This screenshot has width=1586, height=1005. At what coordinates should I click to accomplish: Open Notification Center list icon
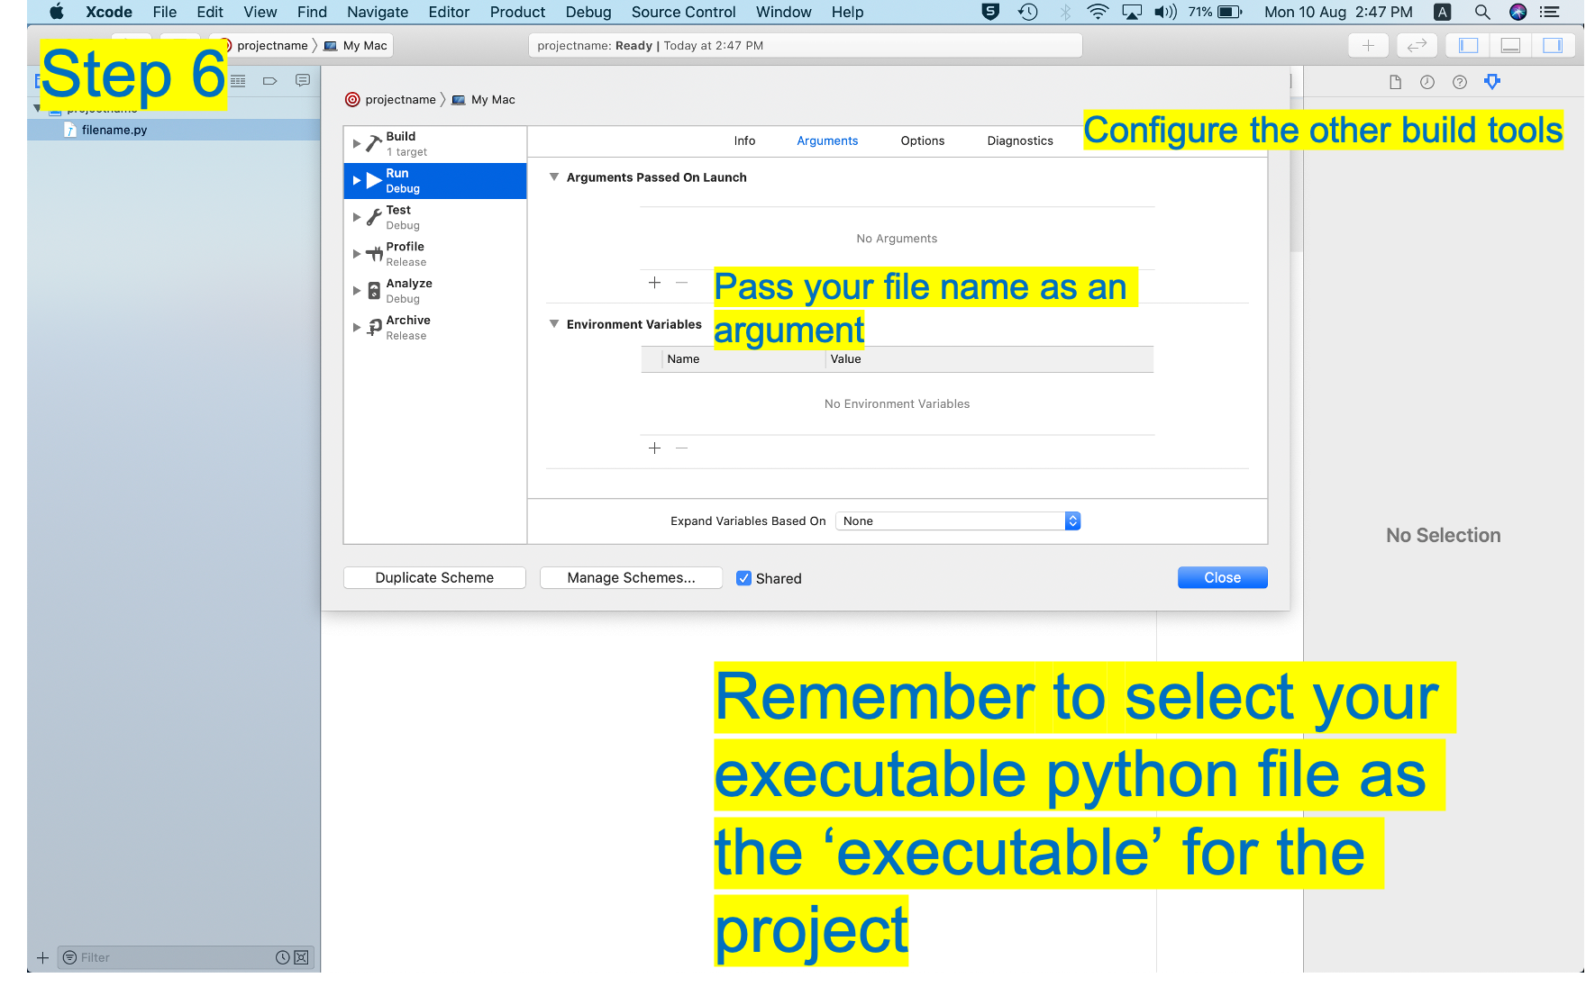tap(1550, 12)
